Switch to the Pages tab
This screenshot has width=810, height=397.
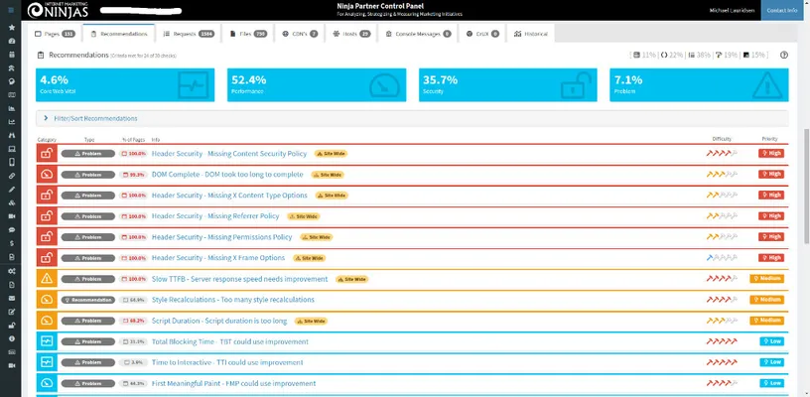(57, 34)
